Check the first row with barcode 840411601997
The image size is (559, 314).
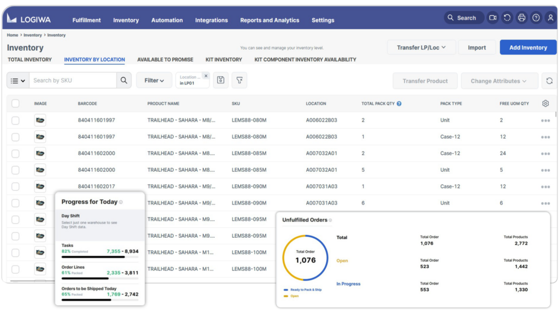tap(15, 120)
